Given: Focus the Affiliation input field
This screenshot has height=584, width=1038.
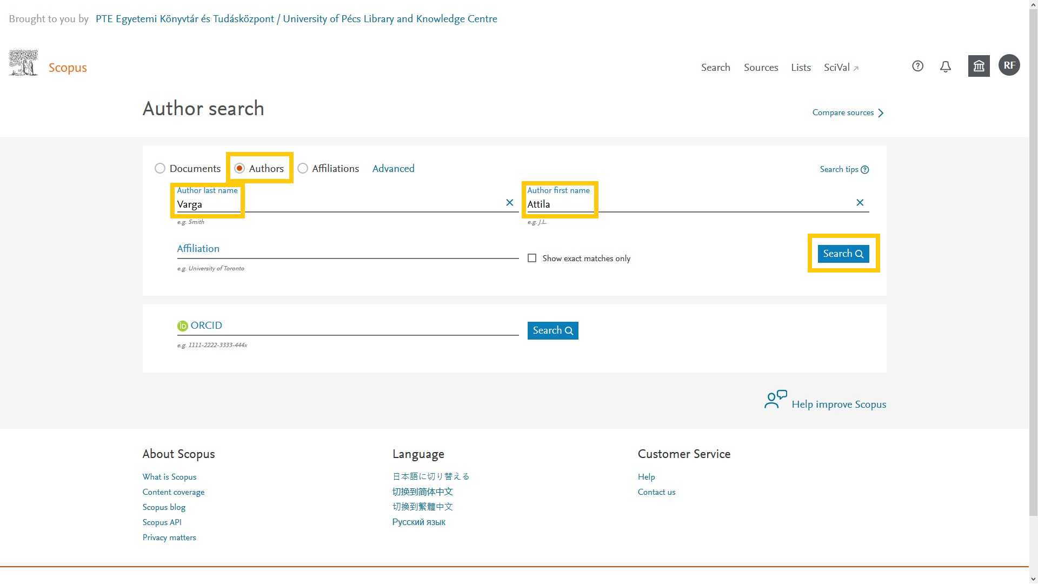Looking at the screenshot, I should (348, 249).
